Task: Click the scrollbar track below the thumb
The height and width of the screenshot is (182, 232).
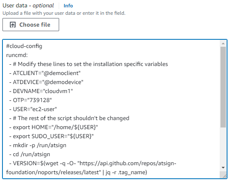Action: (223, 146)
